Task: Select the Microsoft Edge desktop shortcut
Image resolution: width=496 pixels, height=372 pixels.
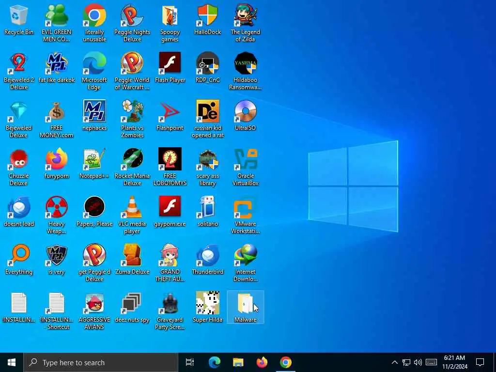Action: tap(94, 72)
